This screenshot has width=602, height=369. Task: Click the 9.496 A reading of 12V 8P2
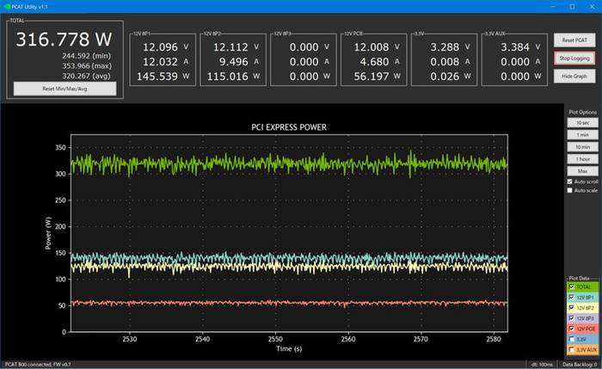[x=239, y=62]
